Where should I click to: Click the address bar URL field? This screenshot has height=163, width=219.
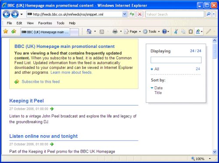(74, 14)
